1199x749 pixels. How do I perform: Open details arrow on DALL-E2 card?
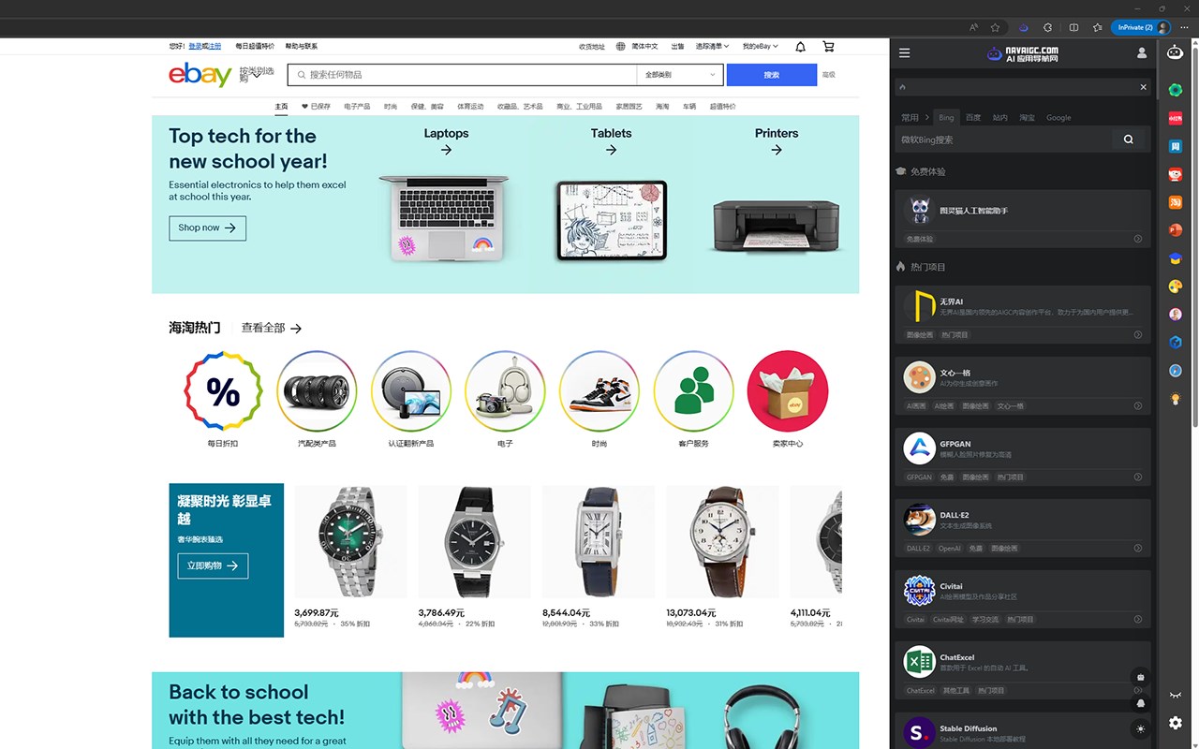tap(1138, 548)
